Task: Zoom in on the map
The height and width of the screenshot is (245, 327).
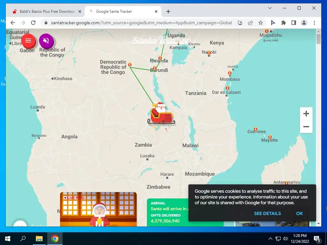Action: pos(306,114)
